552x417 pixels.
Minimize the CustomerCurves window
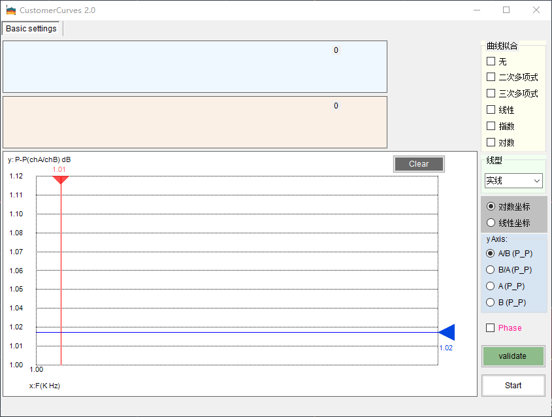coord(477,10)
